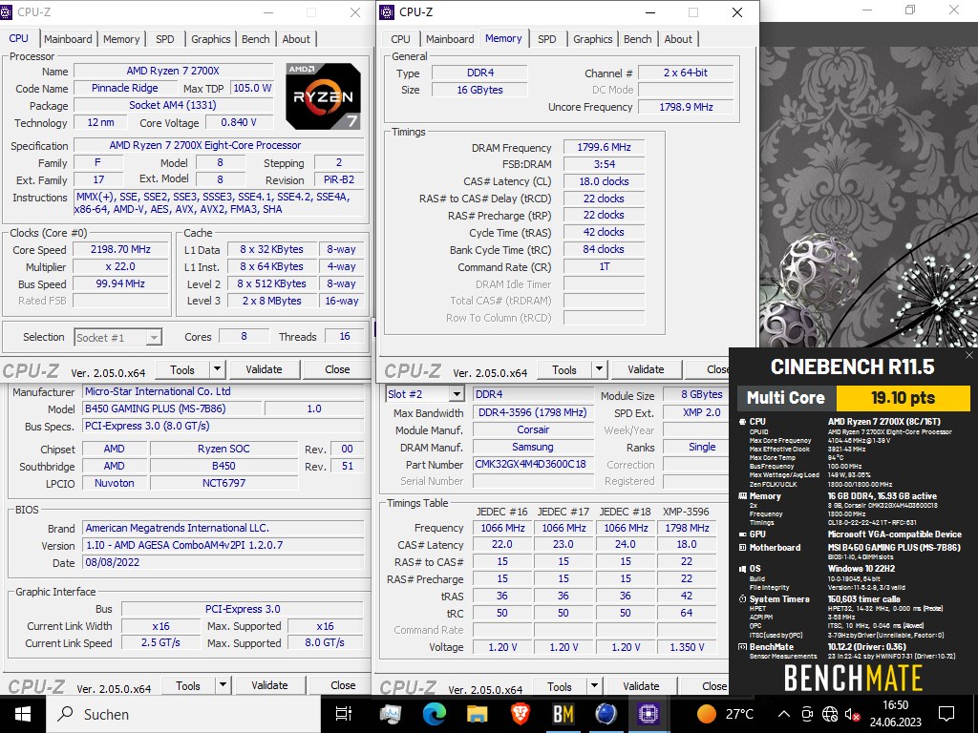The width and height of the screenshot is (978, 733).
Task: Click the XMP-3596 column header in timings table
Action: 686,512
